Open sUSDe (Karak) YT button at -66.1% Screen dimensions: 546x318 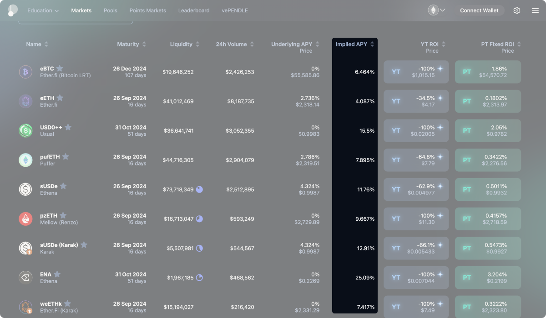416,248
